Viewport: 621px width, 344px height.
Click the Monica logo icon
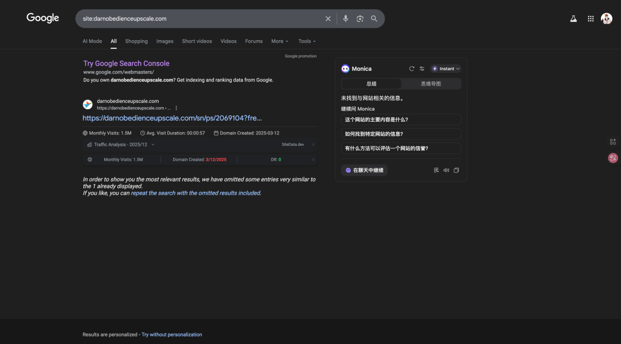[346, 69]
